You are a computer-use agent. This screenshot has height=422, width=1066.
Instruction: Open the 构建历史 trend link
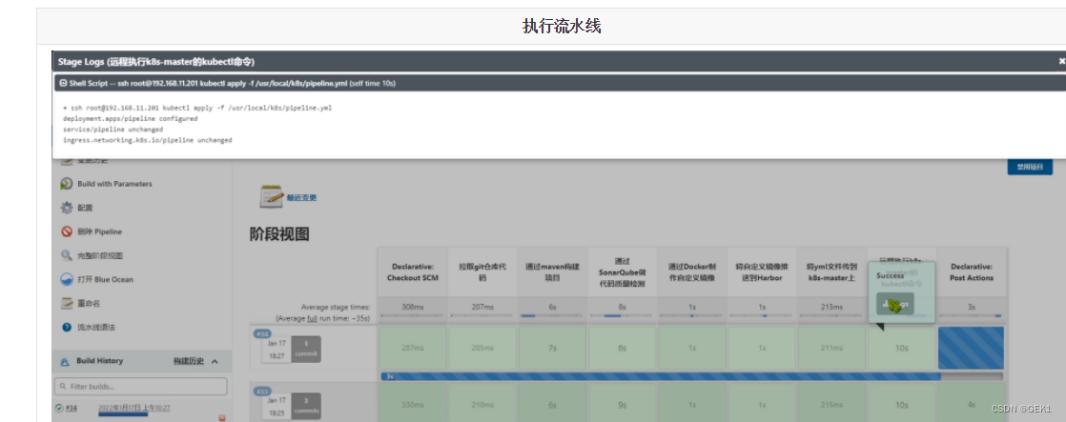(189, 361)
